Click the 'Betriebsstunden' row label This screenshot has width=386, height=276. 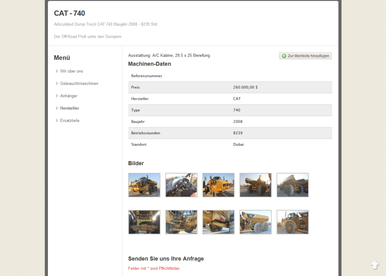coord(146,133)
